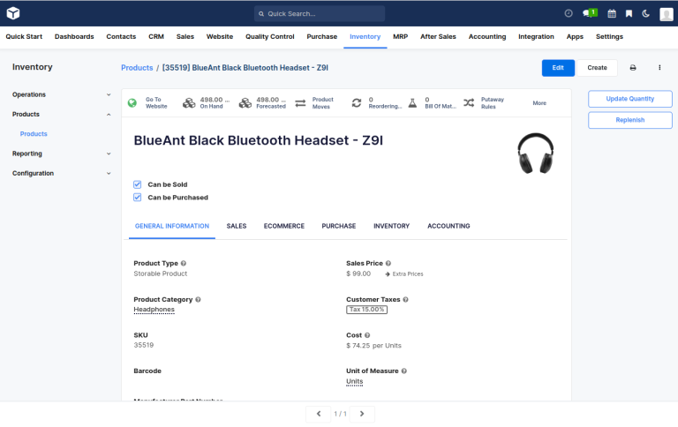
Task: Open the calendar icon in top bar
Action: [611, 13]
